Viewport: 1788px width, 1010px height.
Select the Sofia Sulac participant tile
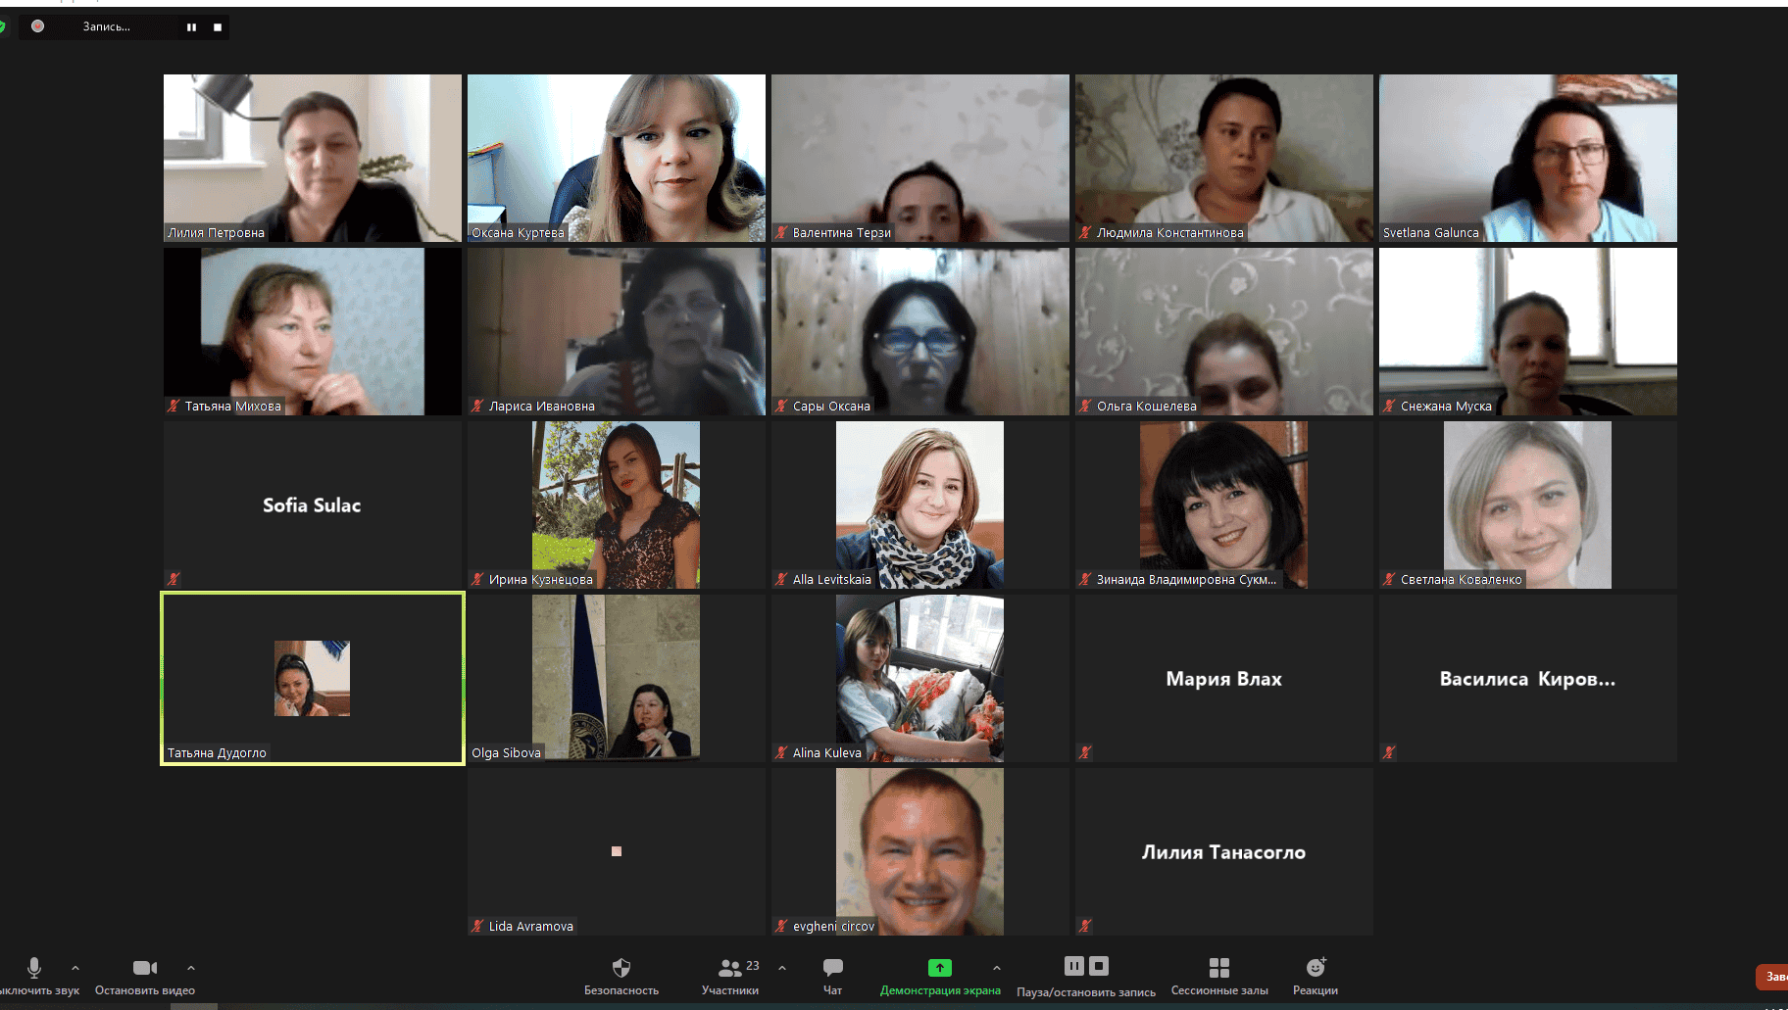pos(312,505)
